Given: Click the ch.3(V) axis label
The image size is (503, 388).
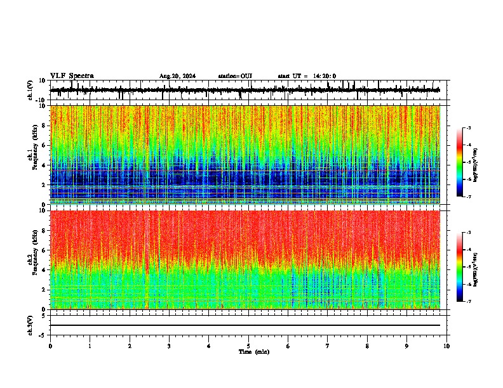Looking at the screenshot, I should (x=30, y=326).
